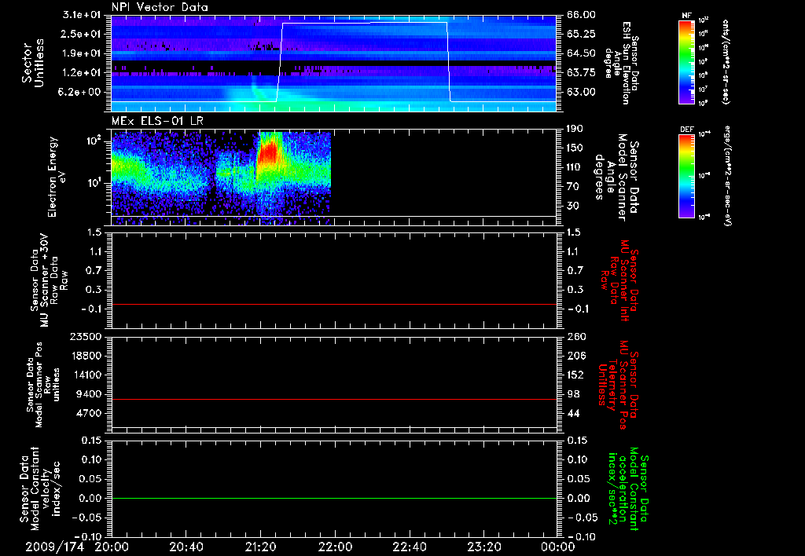Click the 63.00 sun elevation tick label
805x556 pixels.
click(581, 92)
